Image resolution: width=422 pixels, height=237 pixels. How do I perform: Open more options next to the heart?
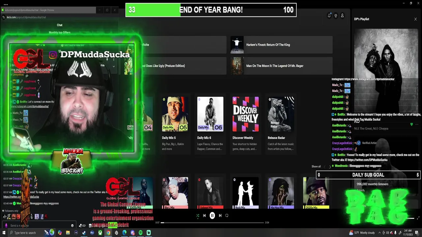tap(417, 124)
